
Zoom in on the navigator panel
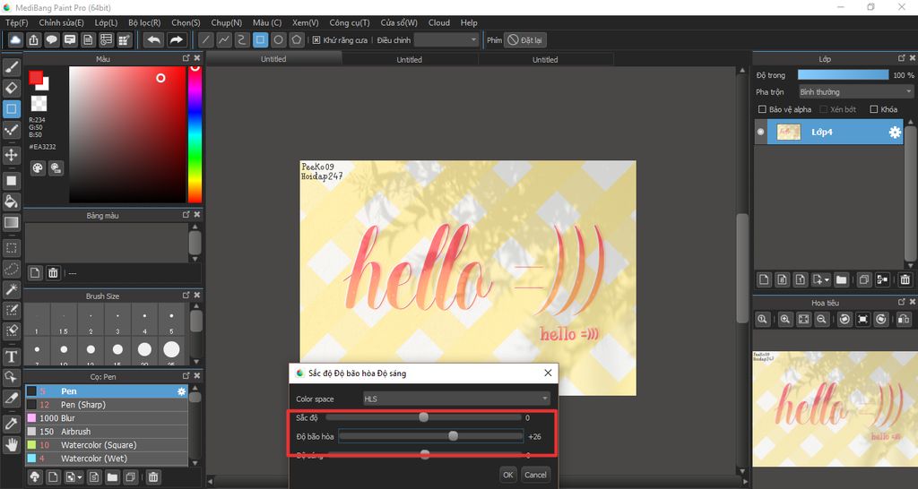(785, 320)
